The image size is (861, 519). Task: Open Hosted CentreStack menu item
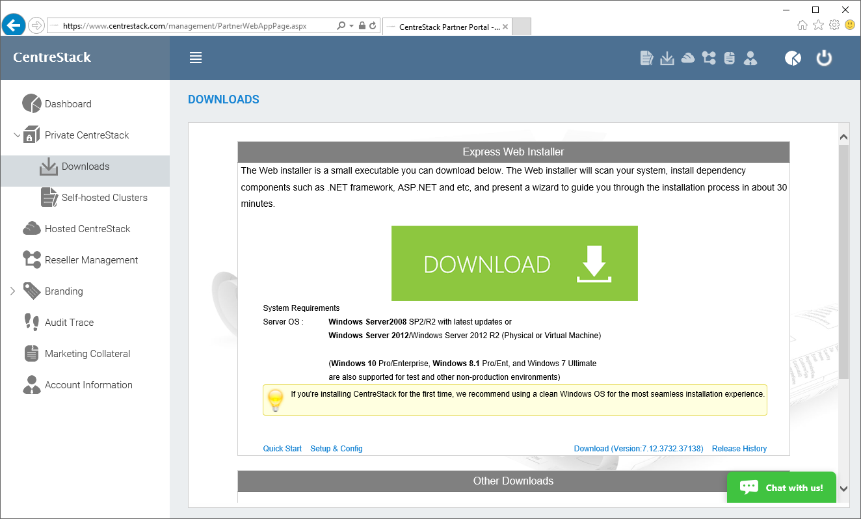[x=88, y=229]
